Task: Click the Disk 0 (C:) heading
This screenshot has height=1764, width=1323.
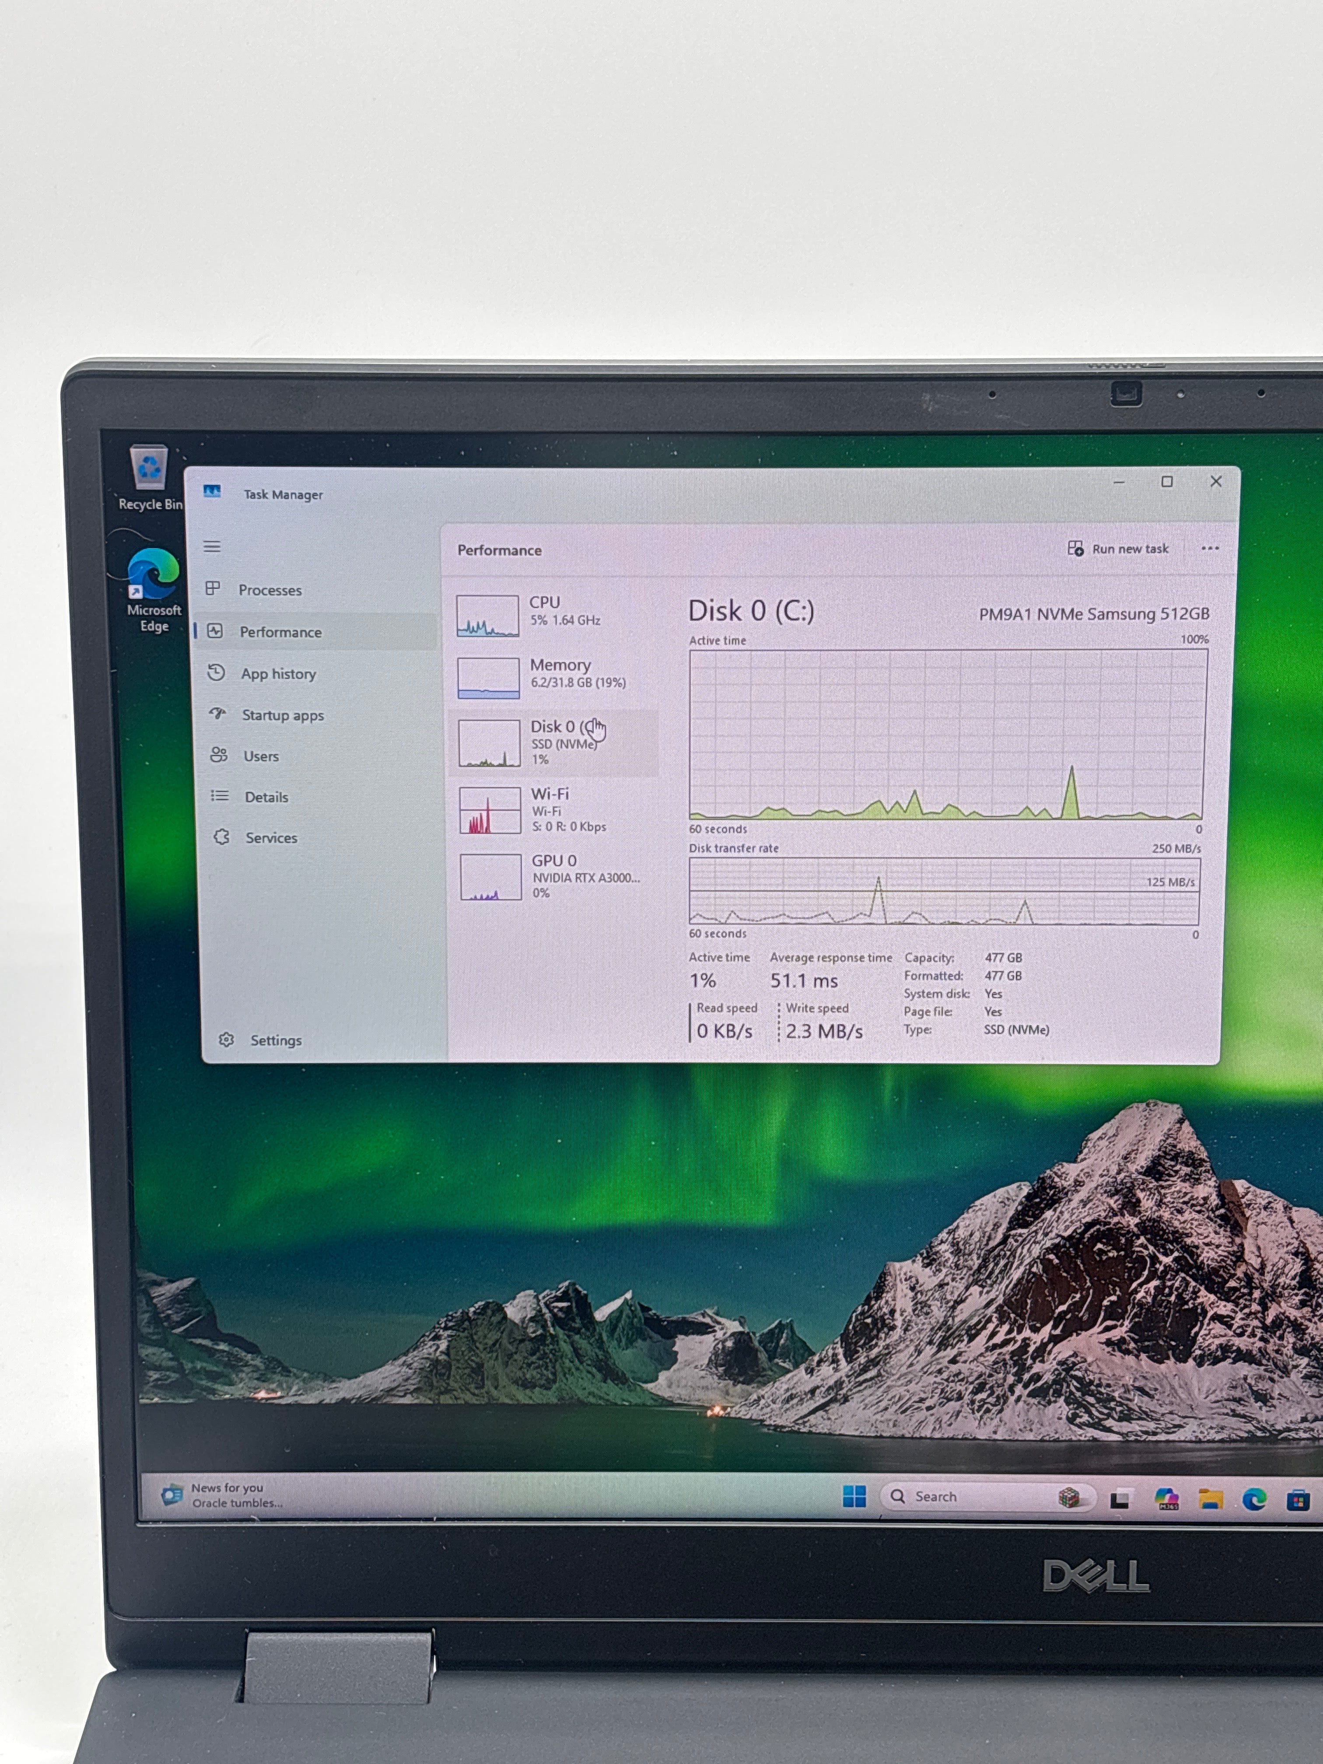Action: click(x=751, y=612)
